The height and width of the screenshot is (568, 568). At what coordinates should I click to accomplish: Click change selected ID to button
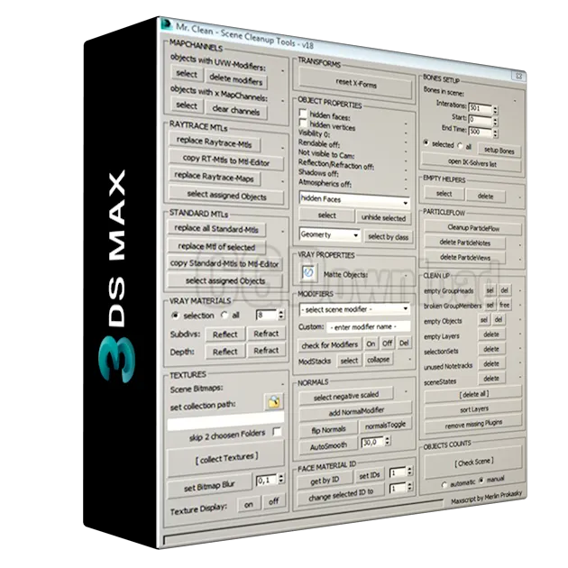tap(341, 494)
